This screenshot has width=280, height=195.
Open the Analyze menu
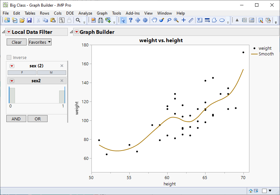(85, 13)
